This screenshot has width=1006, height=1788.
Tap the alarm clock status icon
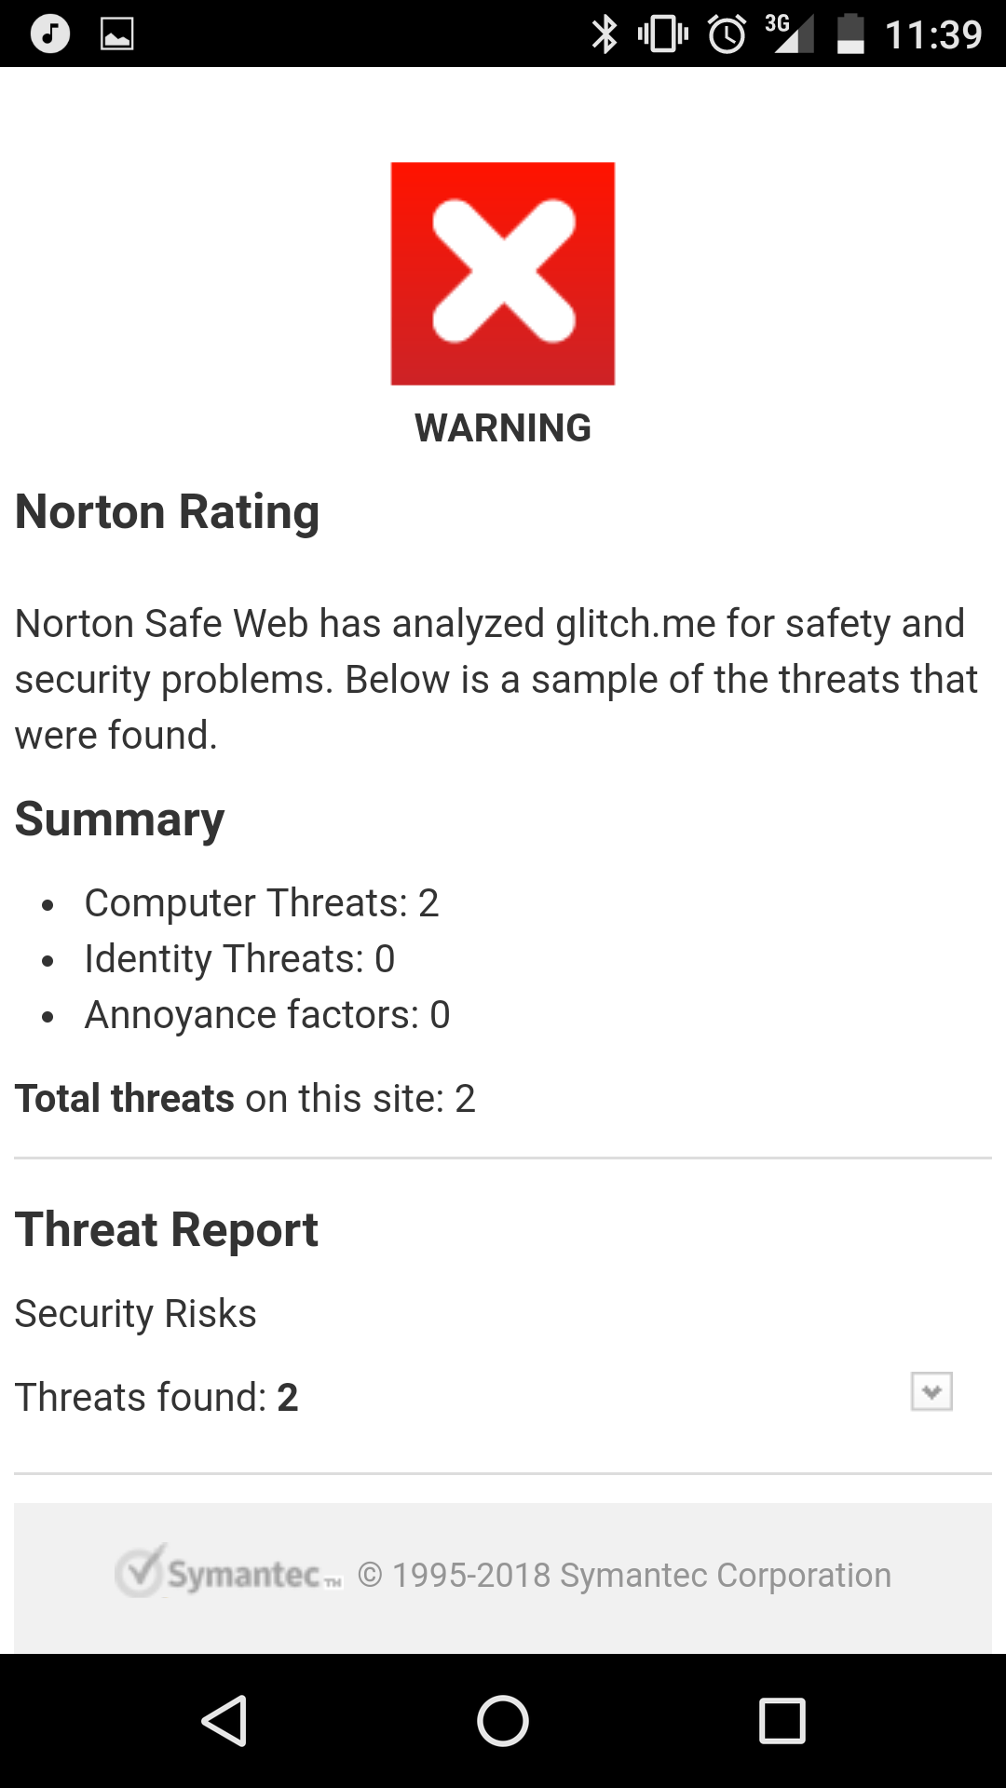coord(727,34)
